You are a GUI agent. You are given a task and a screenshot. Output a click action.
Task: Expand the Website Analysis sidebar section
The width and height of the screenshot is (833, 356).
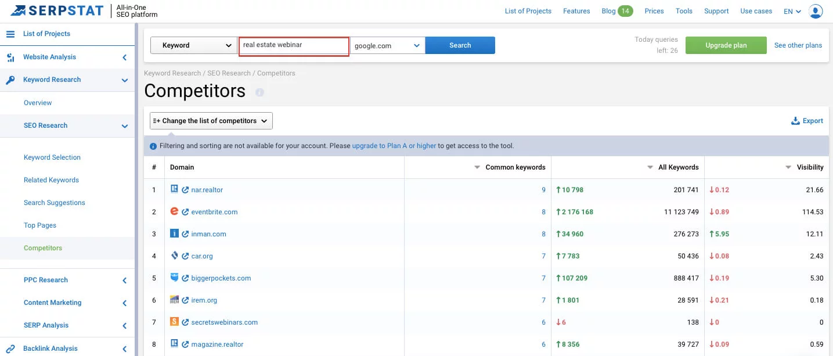point(124,57)
